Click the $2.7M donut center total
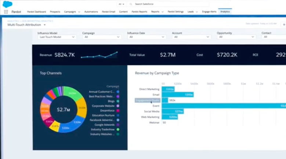 [x=63, y=110]
